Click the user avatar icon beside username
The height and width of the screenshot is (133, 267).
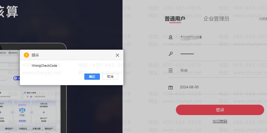pyautogui.click(x=170, y=37)
